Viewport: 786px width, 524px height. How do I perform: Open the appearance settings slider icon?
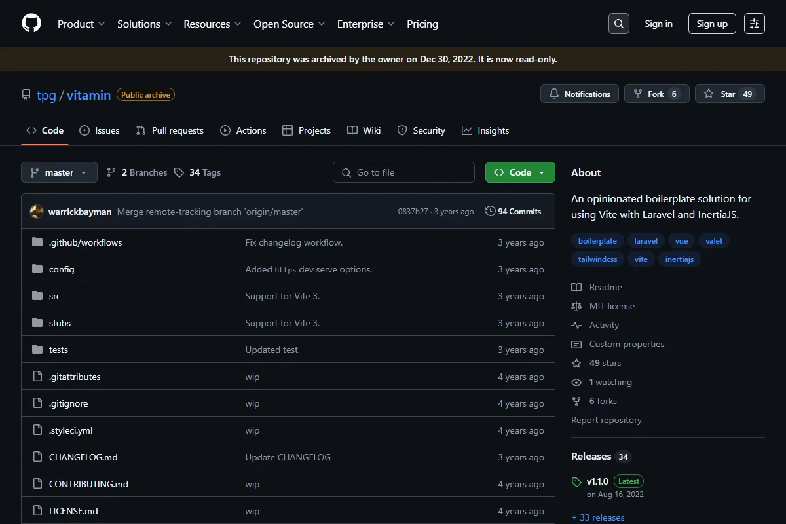tap(755, 24)
